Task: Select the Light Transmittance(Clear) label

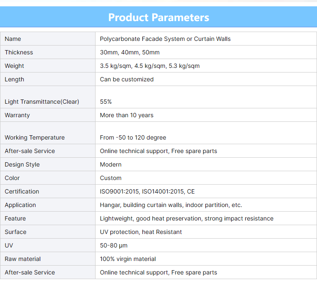Action: pos(42,102)
